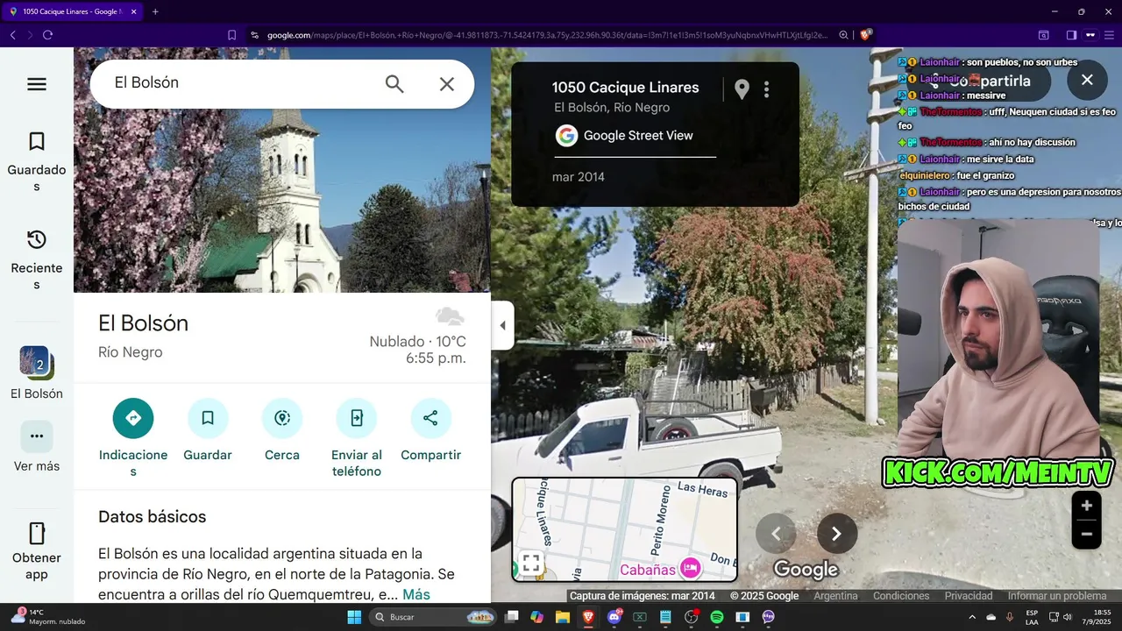1122x631 pixels.
Task: Search nearby with Cerca button
Action: [282, 418]
